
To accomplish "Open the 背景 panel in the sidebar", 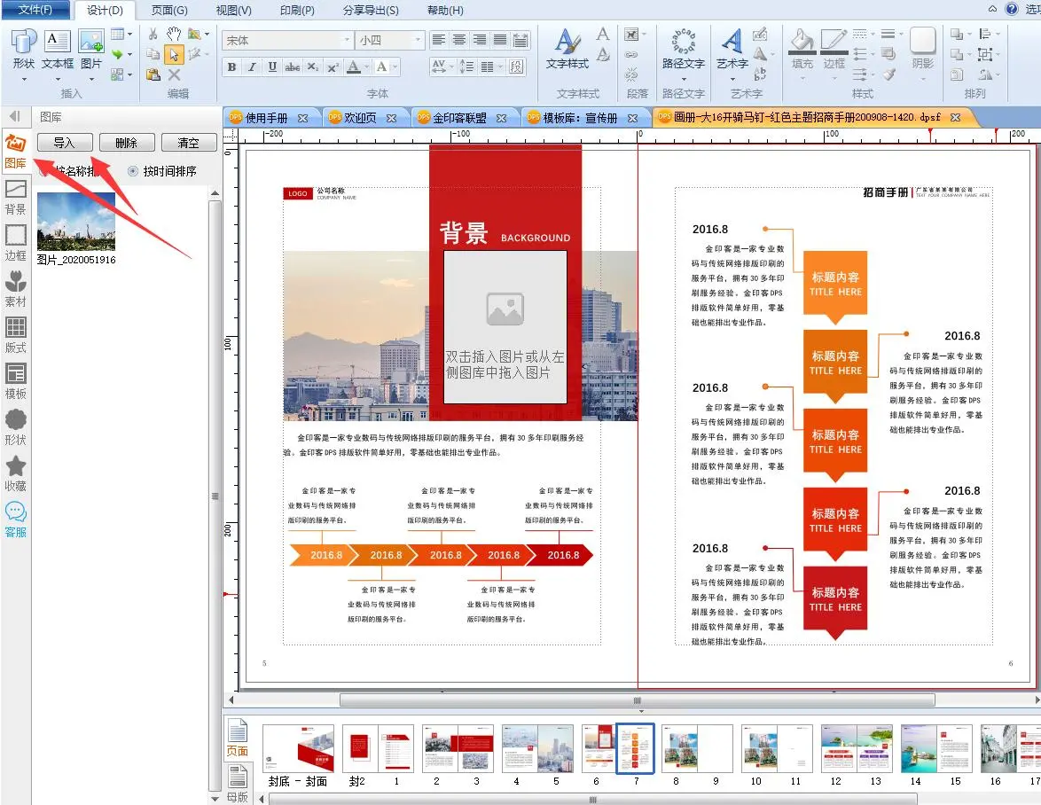I will click(16, 197).
